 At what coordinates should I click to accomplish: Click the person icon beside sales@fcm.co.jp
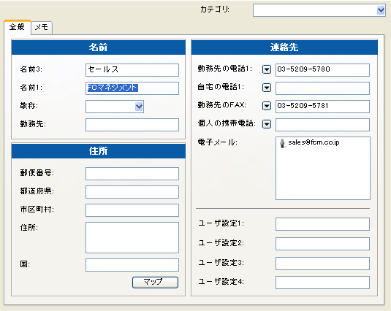point(282,143)
